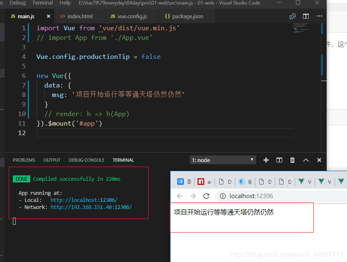Split the editor with the split icon
Viewport: 347px width, 262px height.
click(x=306, y=16)
